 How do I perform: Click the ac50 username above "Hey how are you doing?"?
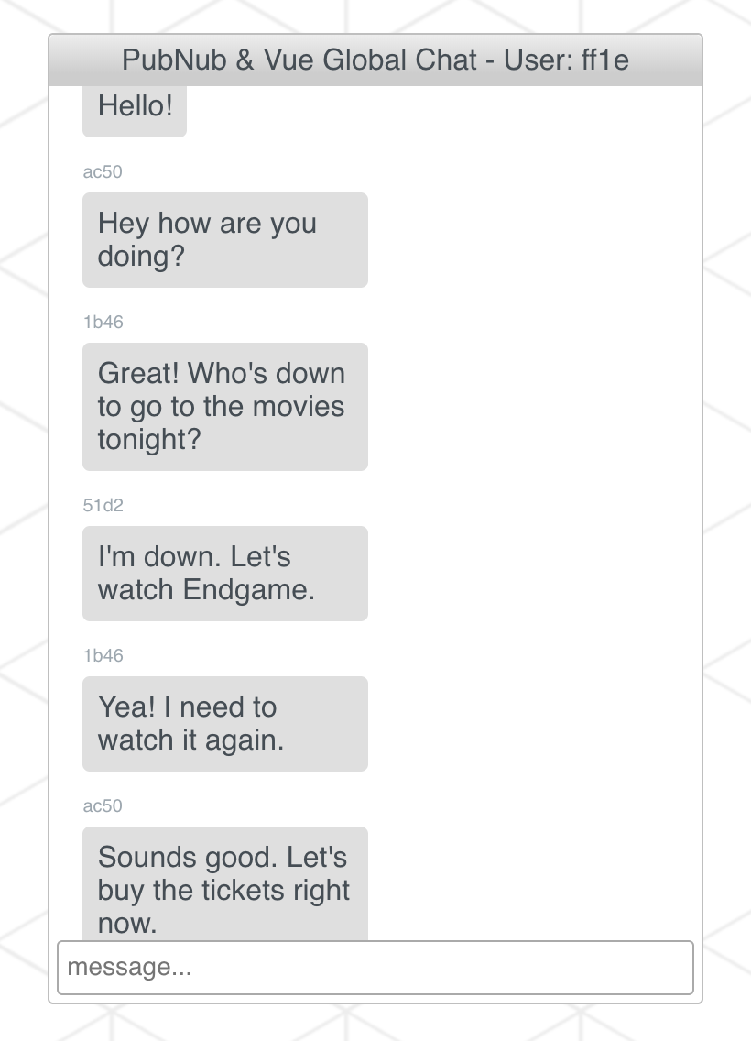(102, 171)
